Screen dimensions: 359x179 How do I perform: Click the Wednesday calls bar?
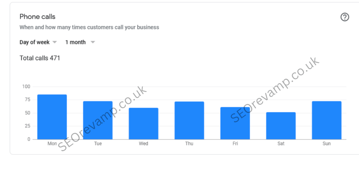(x=144, y=124)
